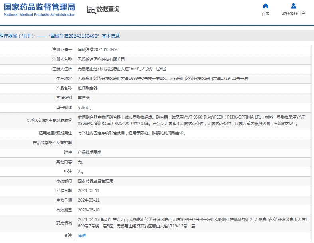Screen dimensions: 314x243
Task: Click the 适用范围/预期用途 label
Action: point(55,133)
